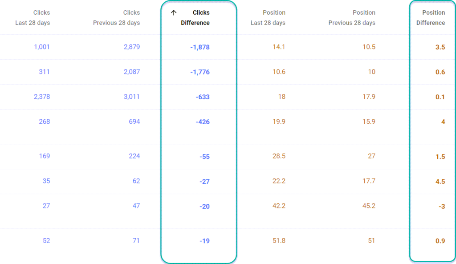Click the 3,011 previous clicks value
Viewport: 456px width, 264px height.
tap(132, 97)
